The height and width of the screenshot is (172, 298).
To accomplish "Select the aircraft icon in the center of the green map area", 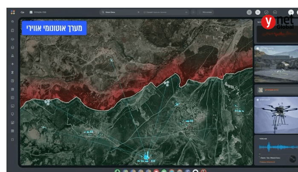I will pos(177,105).
